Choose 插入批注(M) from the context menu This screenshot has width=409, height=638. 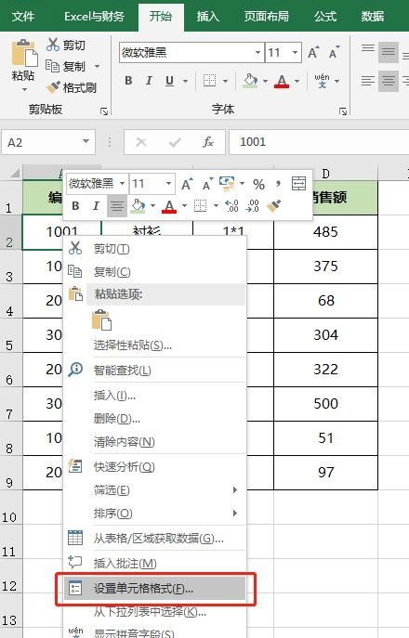pyautogui.click(x=155, y=563)
